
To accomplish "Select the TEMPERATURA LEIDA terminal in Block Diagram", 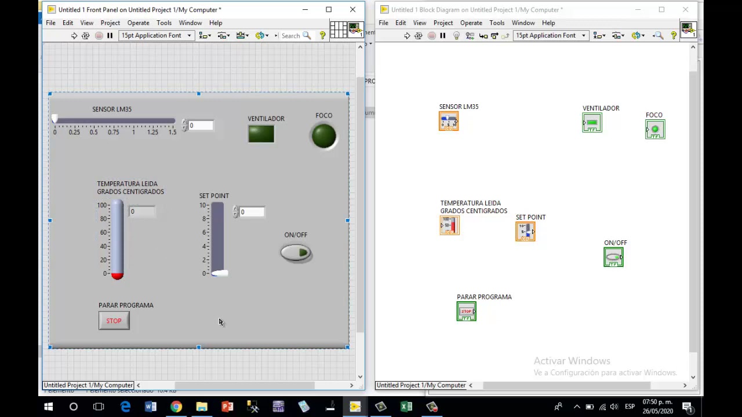I will 449,225.
